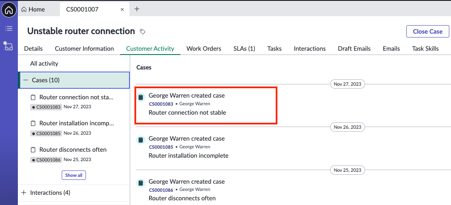451x205 pixels.
Task: Click 'Router installation incomplete' timeline description
Action: 188,156
